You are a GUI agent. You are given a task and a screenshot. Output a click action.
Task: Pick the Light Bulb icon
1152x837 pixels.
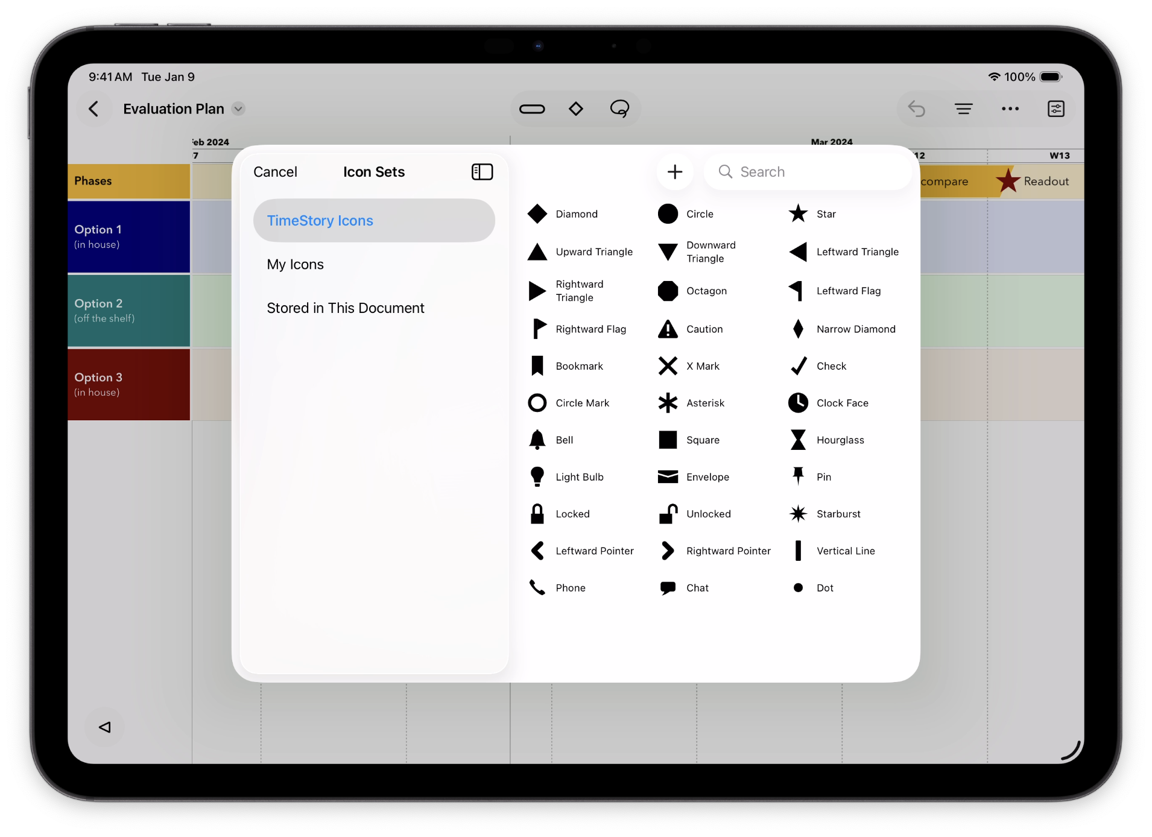click(537, 477)
